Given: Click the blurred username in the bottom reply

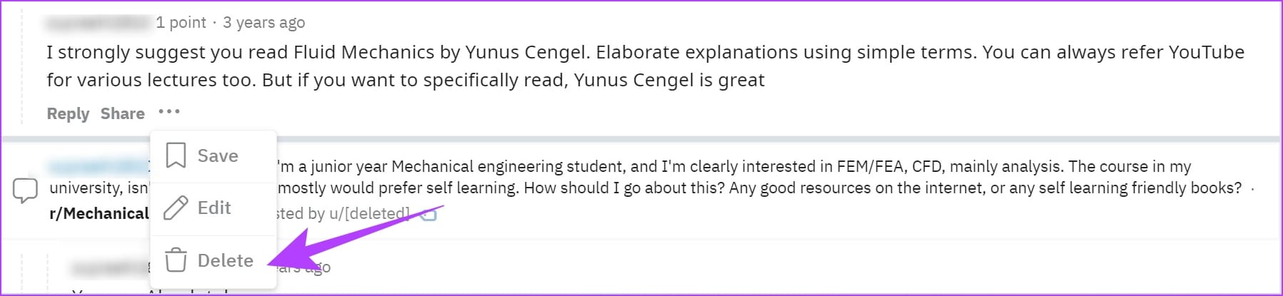Looking at the screenshot, I should coord(107,268).
